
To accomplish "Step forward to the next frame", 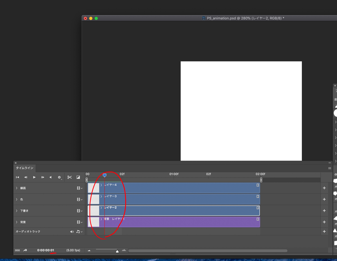I will pyautogui.click(x=43, y=177).
